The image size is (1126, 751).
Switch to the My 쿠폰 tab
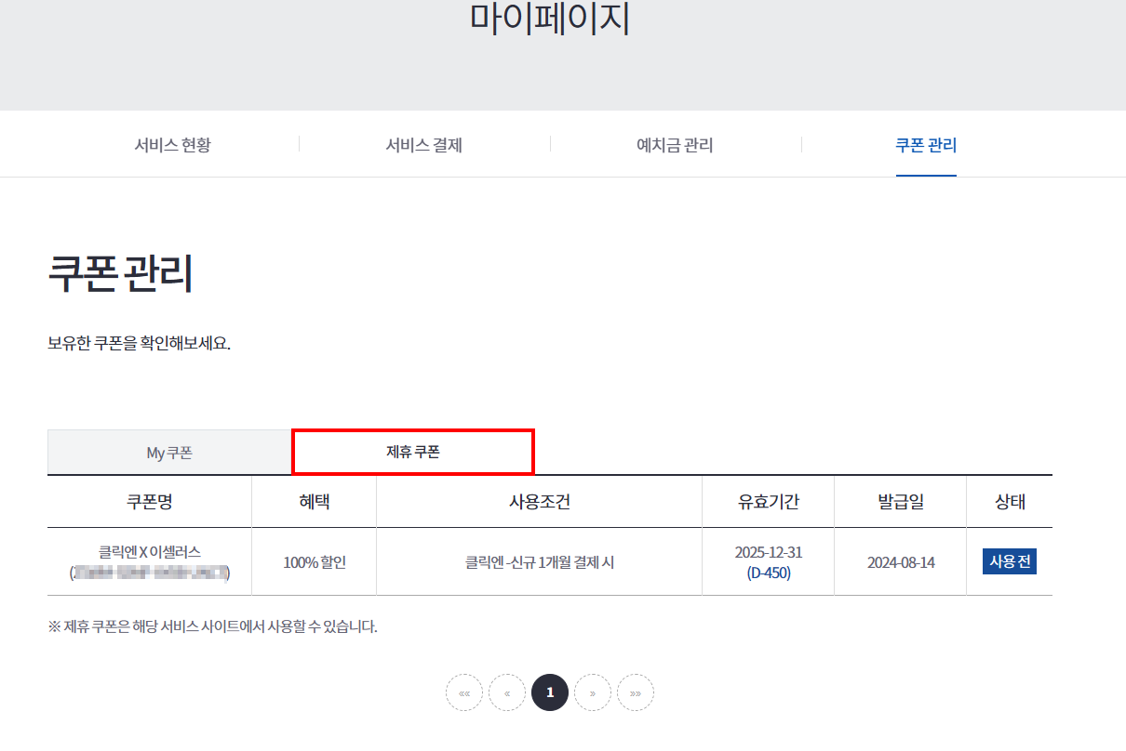[169, 453]
